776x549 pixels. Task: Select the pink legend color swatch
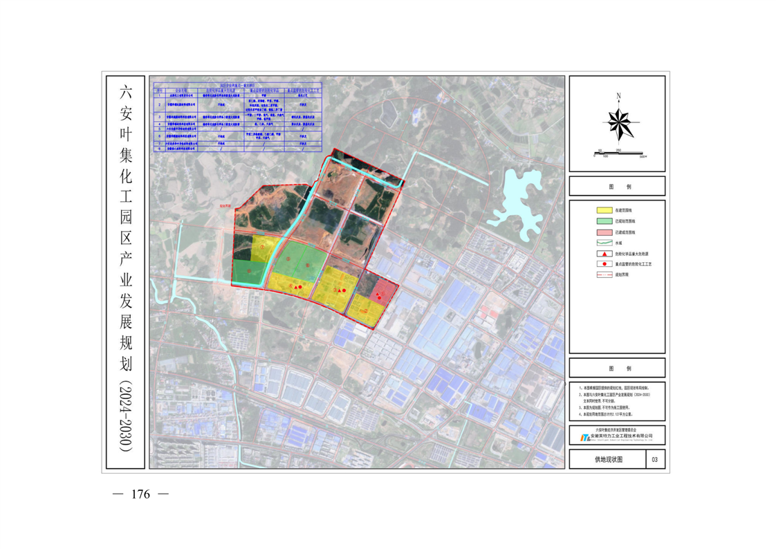coord(604,232)
